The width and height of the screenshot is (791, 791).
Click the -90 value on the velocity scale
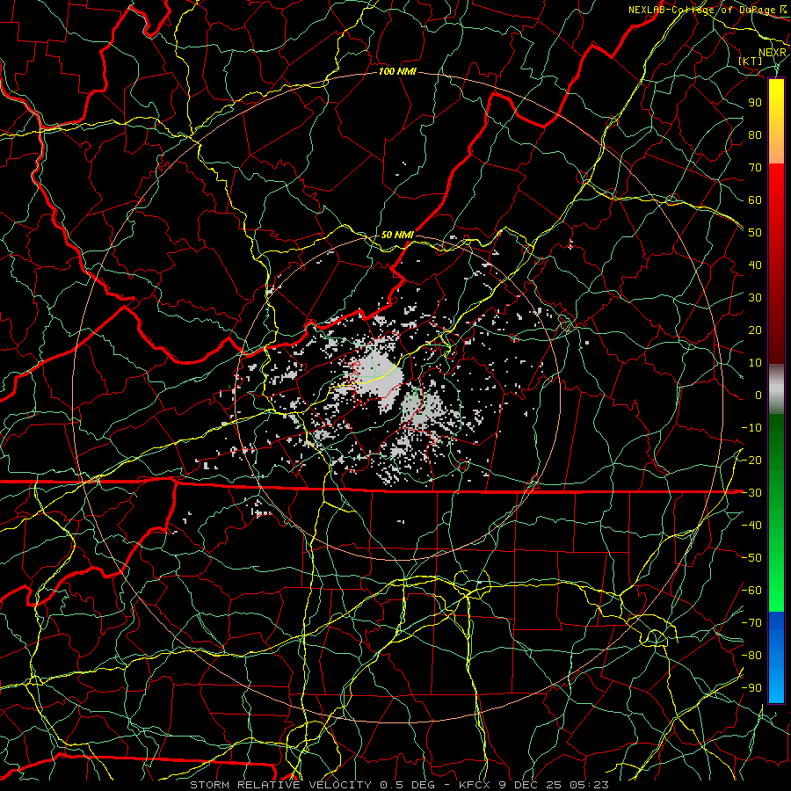751,688
